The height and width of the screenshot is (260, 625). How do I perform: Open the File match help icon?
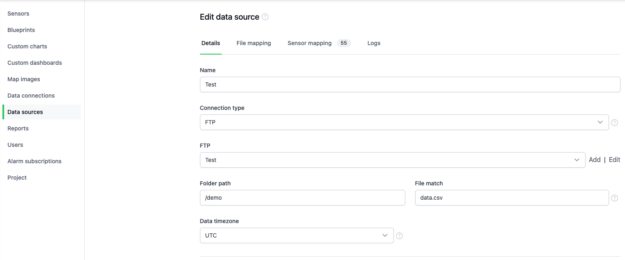point(615,198)
